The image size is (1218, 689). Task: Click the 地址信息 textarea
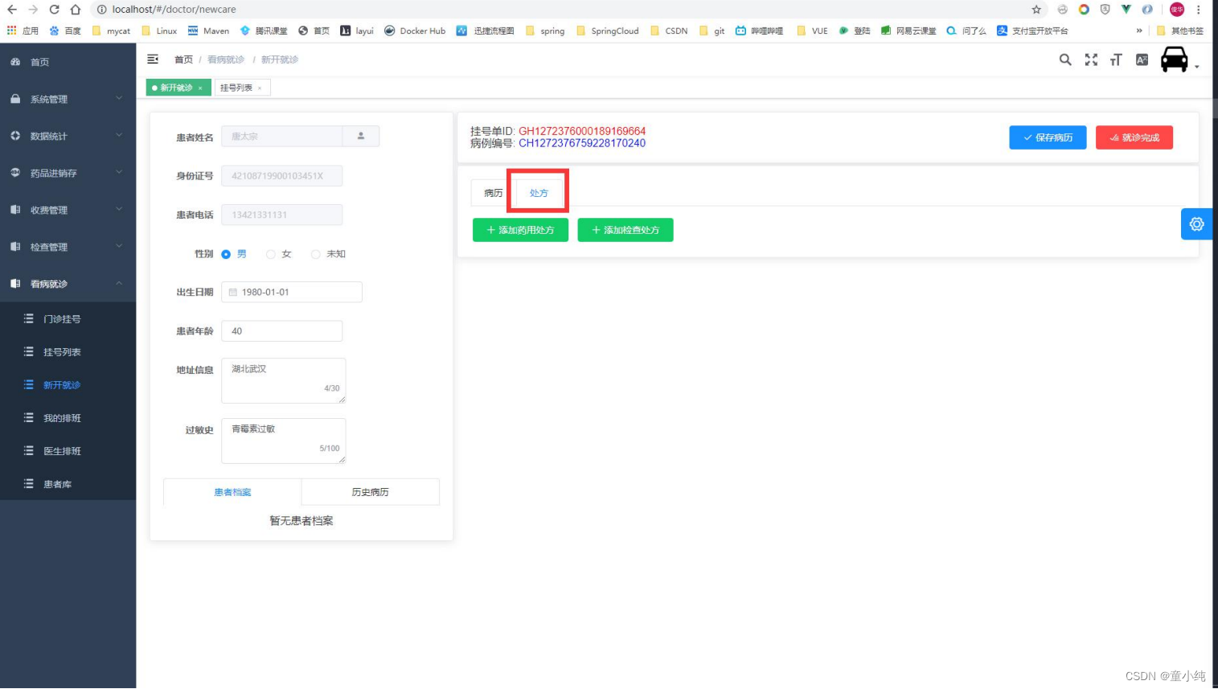pos(284,380)
